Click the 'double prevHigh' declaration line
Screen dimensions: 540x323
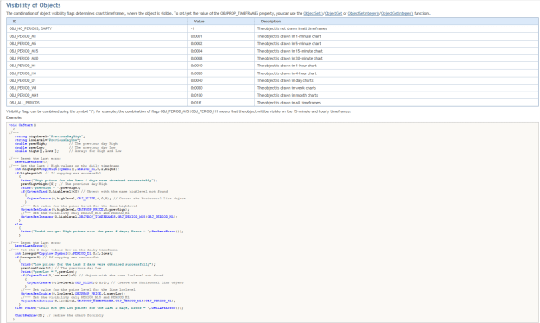67,143
